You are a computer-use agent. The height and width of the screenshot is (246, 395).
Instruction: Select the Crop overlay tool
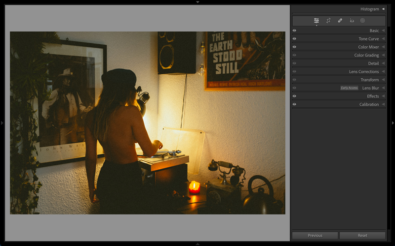click(x=328, y=21)
